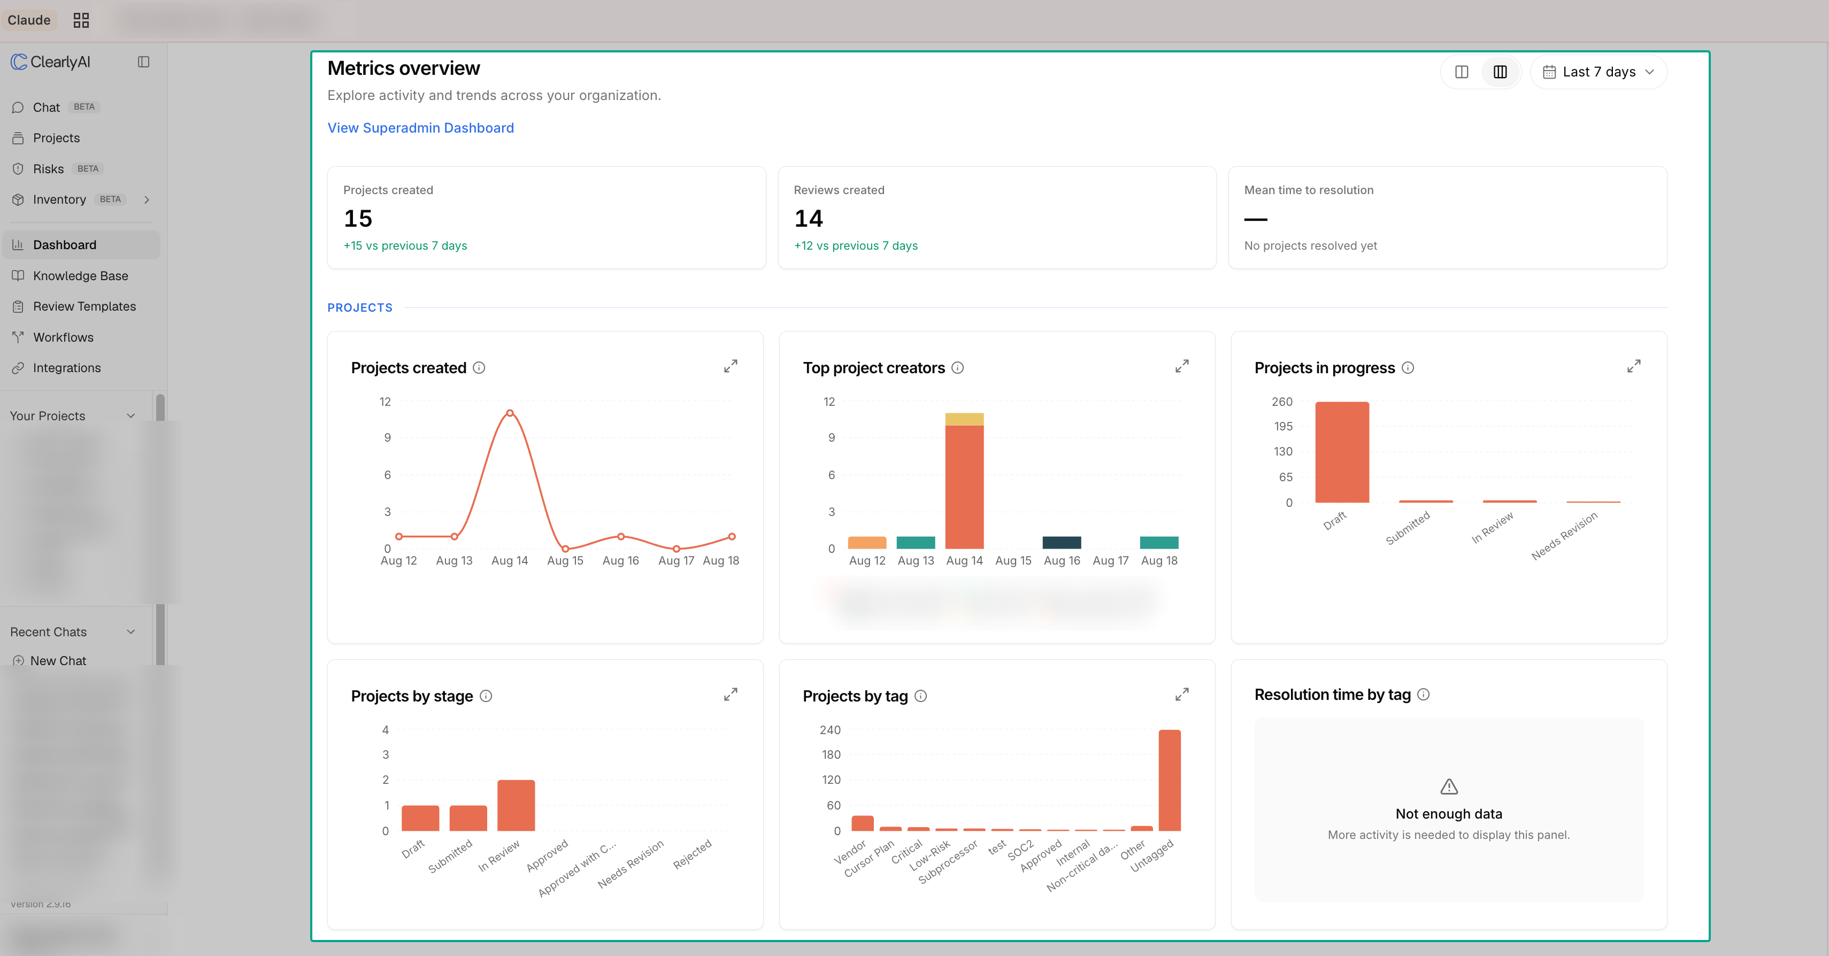
Task: Click the Claude button in top bar
Action: [29, 20]
